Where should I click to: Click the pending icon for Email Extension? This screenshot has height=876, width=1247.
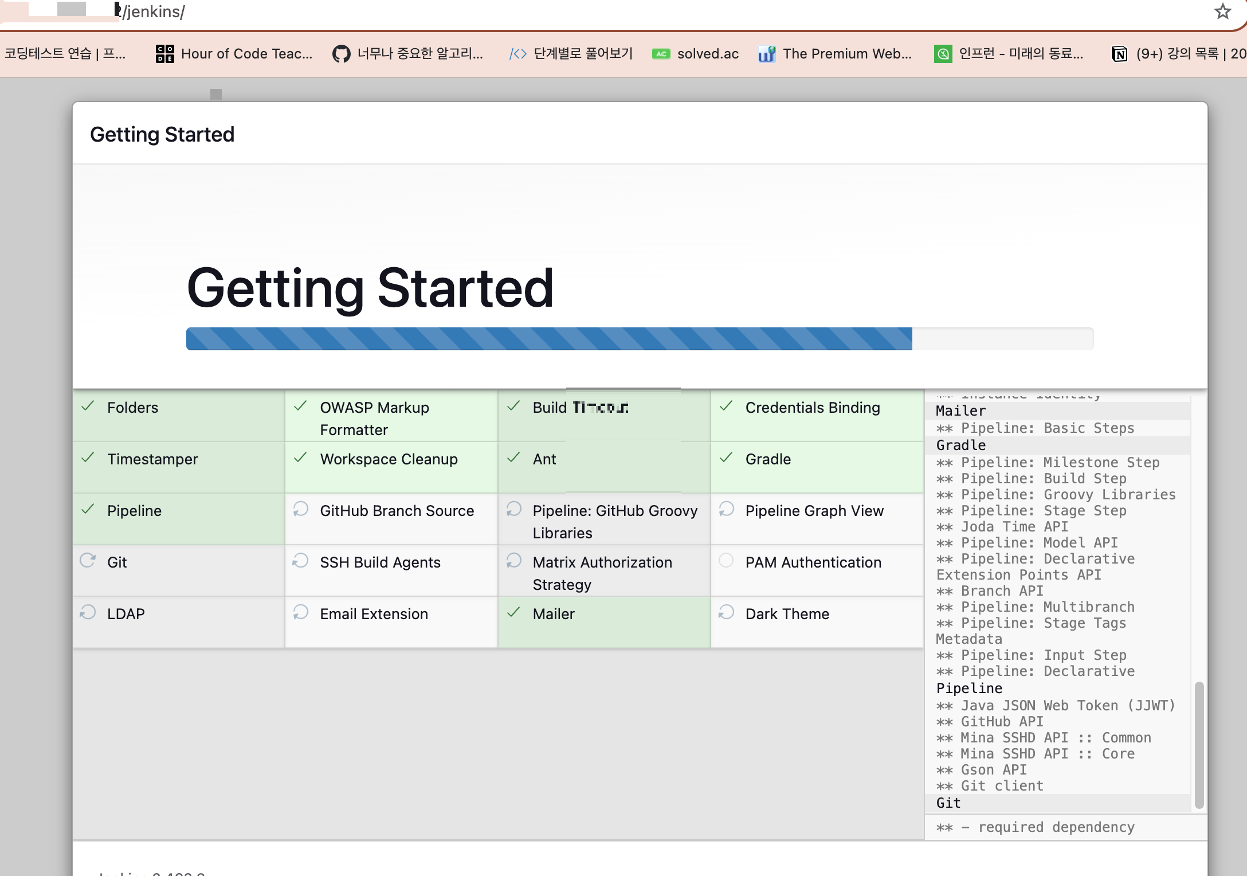coord(300,612)
